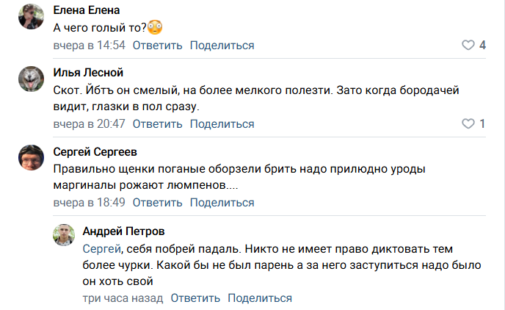Share Елена Елена's comment

pos(222,46)
